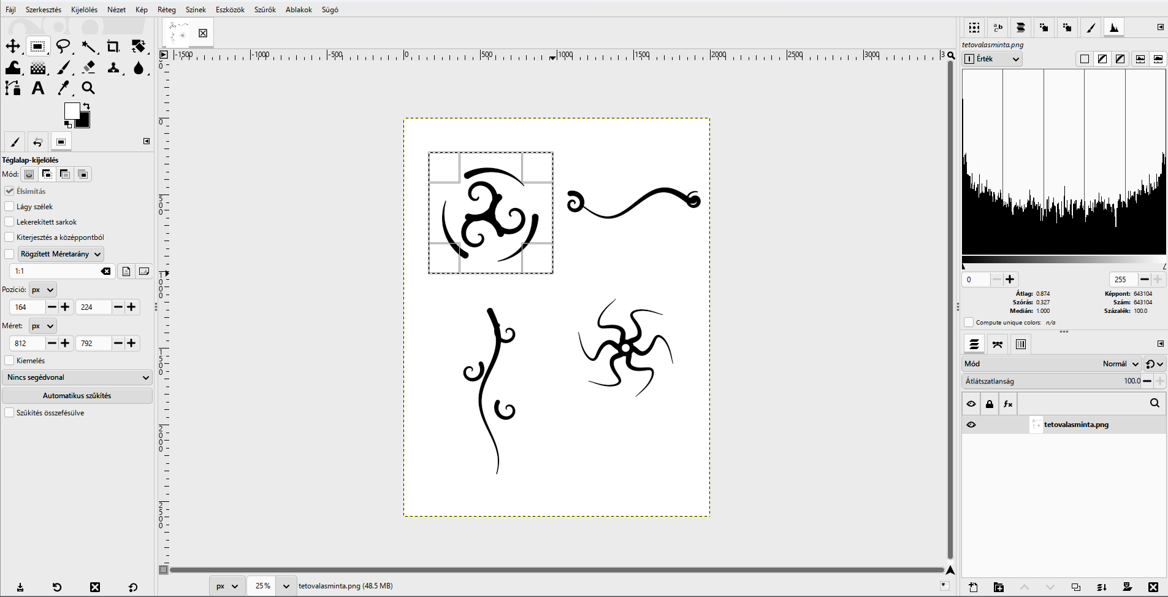Screen dimensions: 1168x597
Task: Select the Move tool
Action: coord(13,47)
